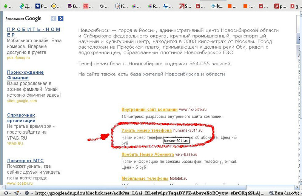Image resolution: width=302 pixels, height=196 pixels.
Task: Open the purple B bookmark
Action: [74, 6]
